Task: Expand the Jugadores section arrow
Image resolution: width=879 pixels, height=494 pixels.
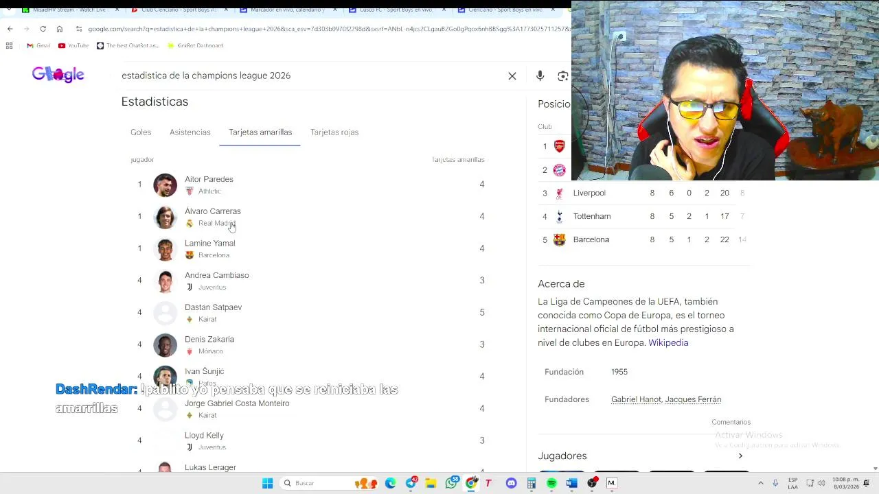Action: (740, 456)
